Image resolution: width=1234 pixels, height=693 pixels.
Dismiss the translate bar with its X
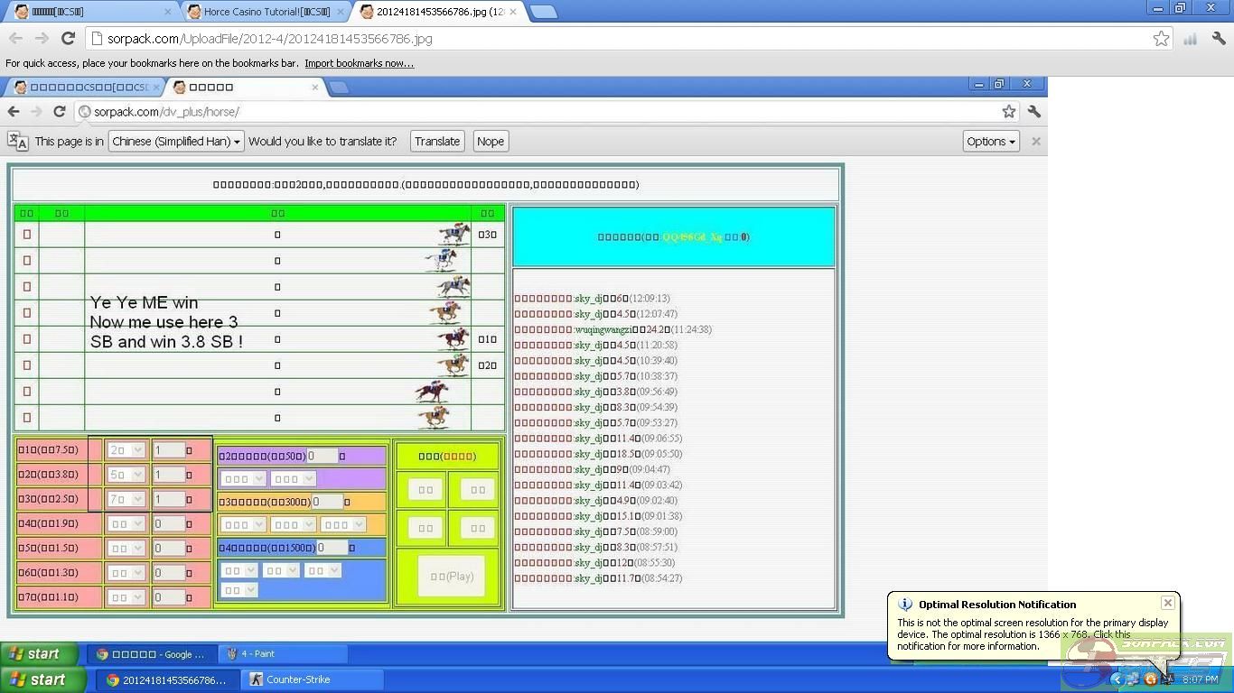click(x=1036, y=142)
